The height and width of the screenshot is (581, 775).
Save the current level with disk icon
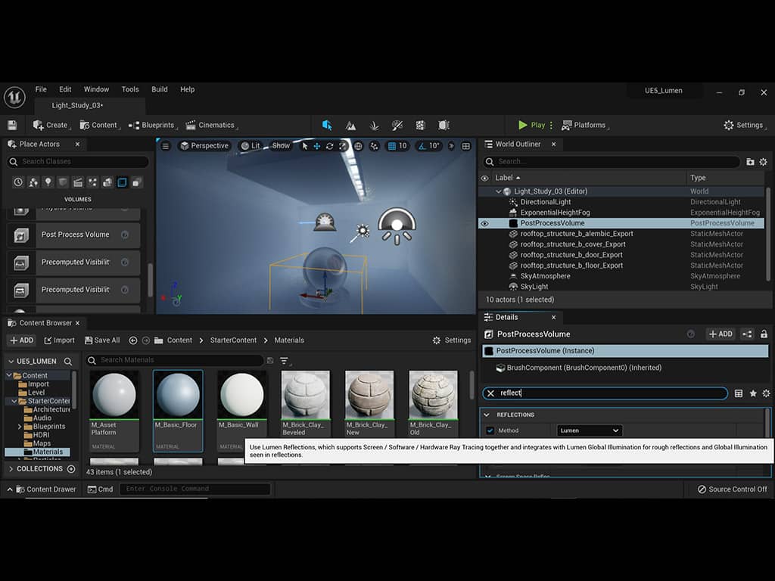click(12, 125)
